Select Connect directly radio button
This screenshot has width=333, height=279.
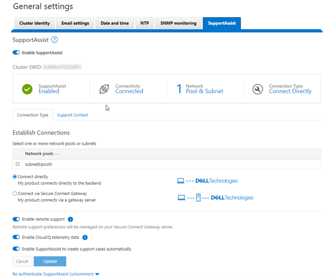pos(15,177)
